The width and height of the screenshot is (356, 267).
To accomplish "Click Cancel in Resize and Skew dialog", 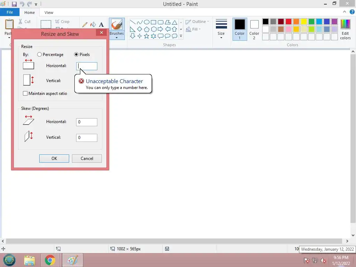I will [87, 159].
